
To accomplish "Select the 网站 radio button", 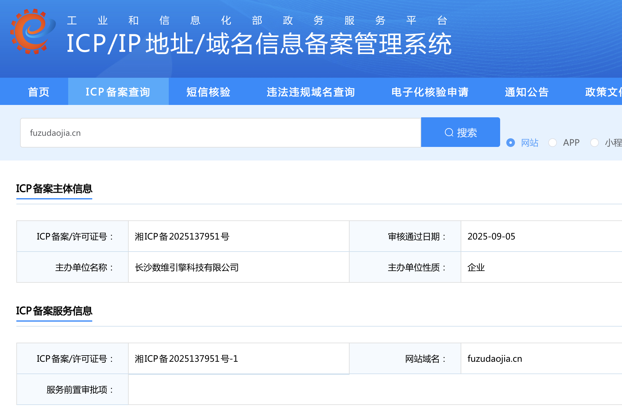I will [511, 143].
